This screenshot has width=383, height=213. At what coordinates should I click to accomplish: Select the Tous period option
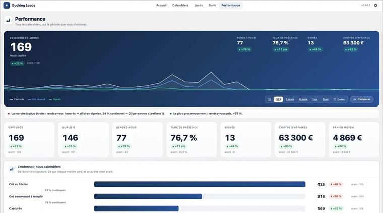[x=326, y=99]
